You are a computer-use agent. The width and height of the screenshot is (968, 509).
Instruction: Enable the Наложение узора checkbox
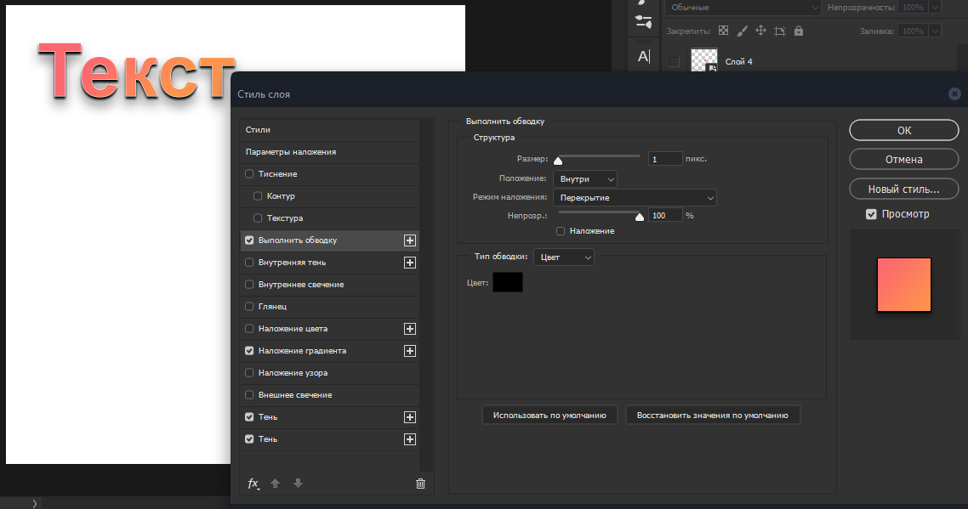click(249, 373)
